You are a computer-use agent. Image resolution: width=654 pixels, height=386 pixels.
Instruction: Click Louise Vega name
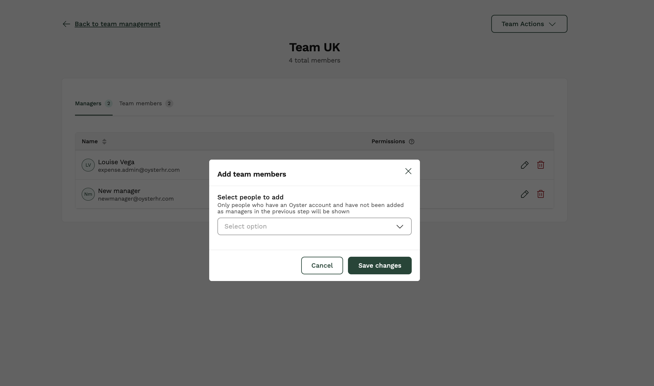click(x=116, y=162)
